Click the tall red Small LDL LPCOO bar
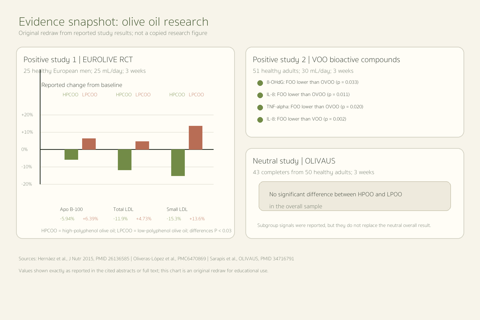This screenshot has height=320, width=480. click(195, 138)
